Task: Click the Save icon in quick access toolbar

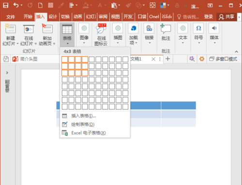Action: [x=6, y=5]
